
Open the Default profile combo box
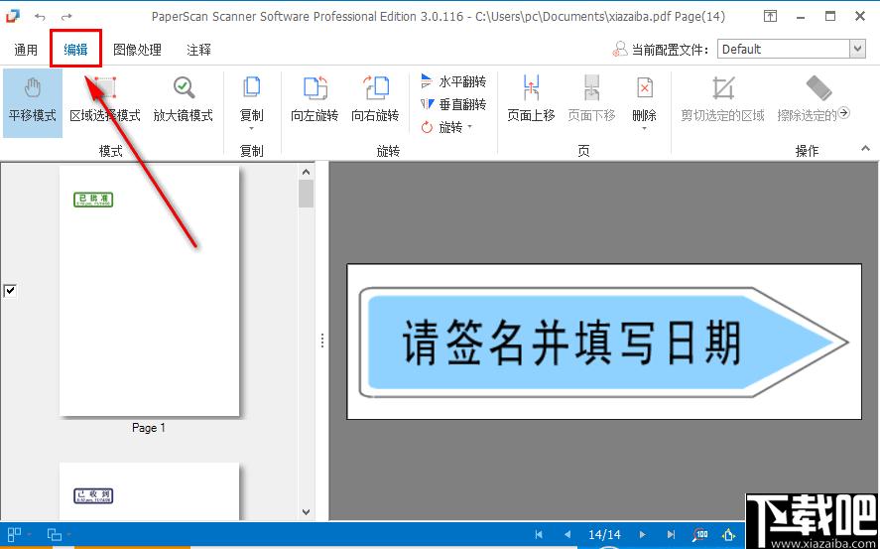coord(792,49)
